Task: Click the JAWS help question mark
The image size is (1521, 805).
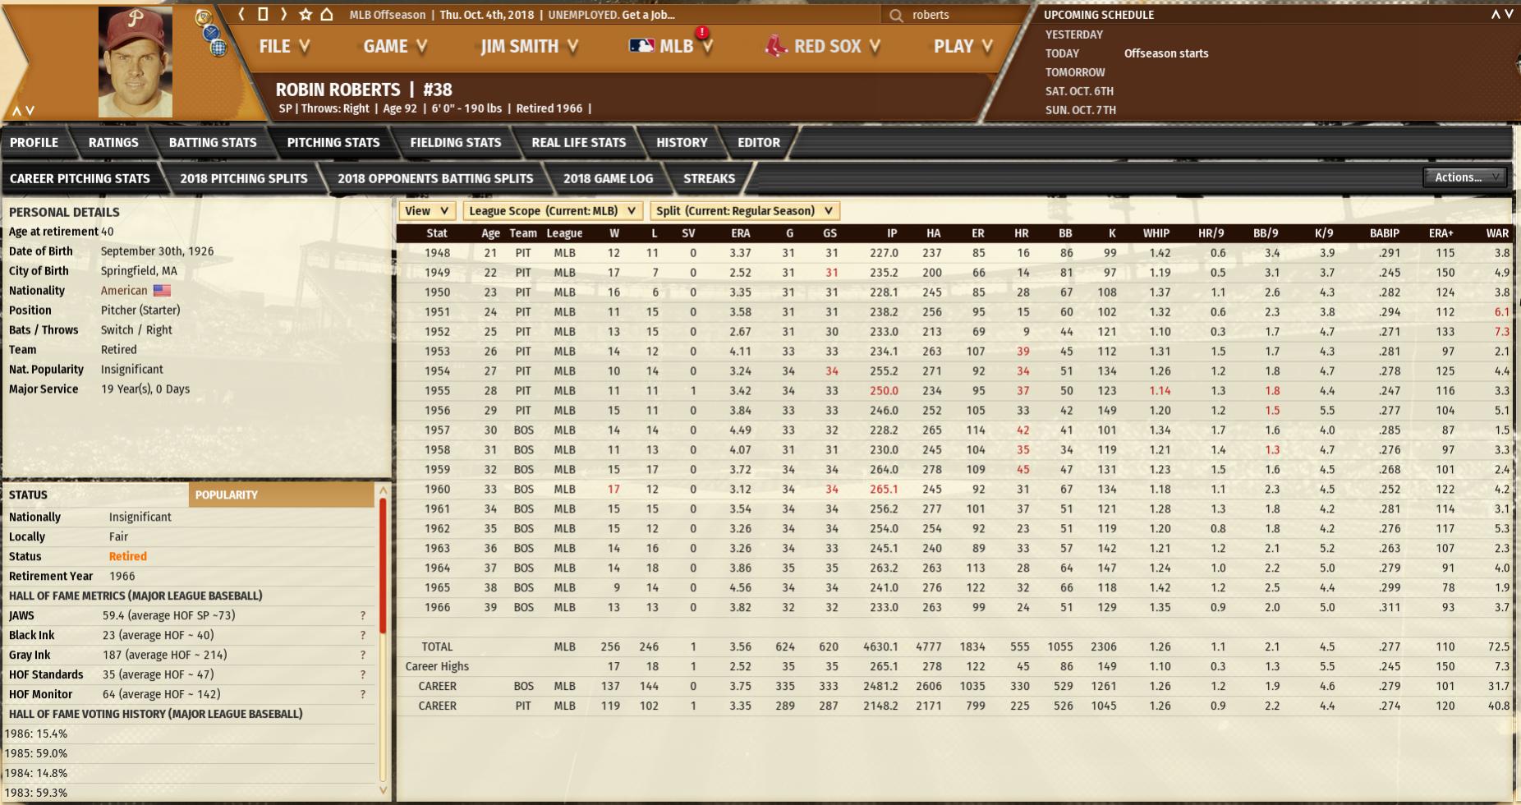Action: (x=362, y=615)
